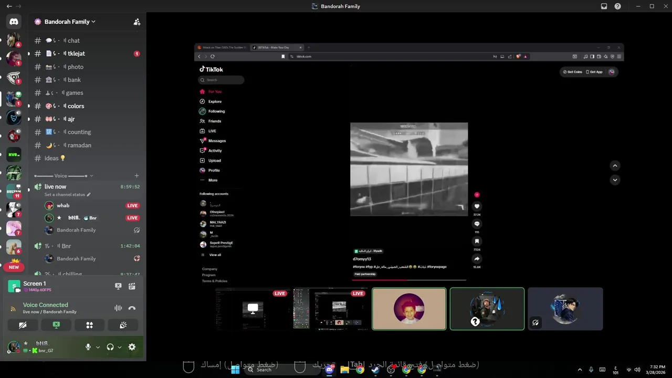Click Set a channel status

pos(65,194)
